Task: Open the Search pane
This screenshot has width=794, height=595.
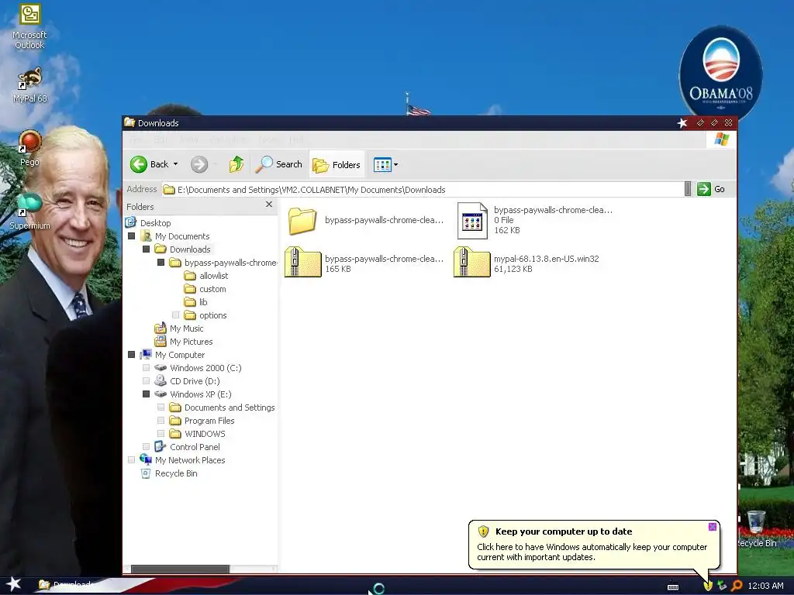Action: (279, 164)
